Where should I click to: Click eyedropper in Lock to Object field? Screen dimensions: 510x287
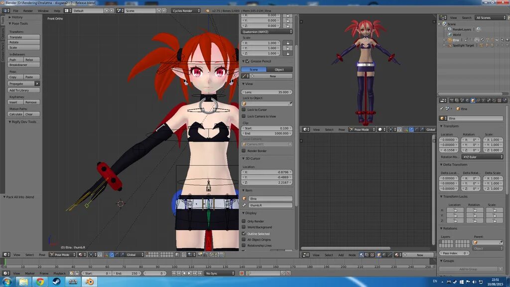click(290, 104)
